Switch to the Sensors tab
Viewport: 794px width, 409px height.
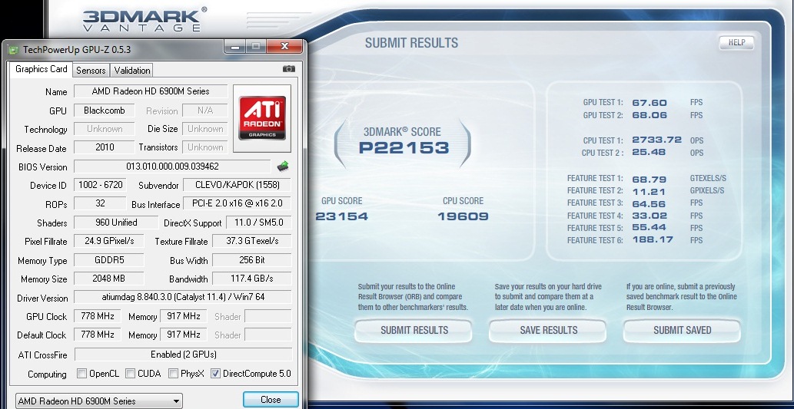click(x=91, y=71)
